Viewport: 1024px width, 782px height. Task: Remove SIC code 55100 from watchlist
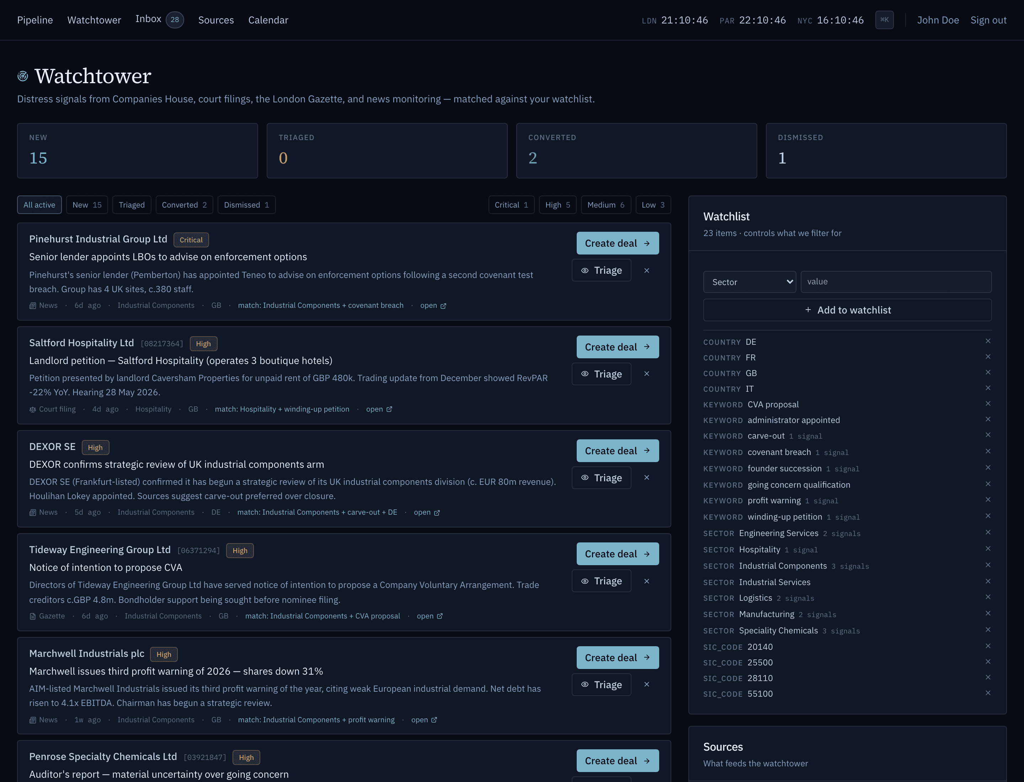pos(988,693)
